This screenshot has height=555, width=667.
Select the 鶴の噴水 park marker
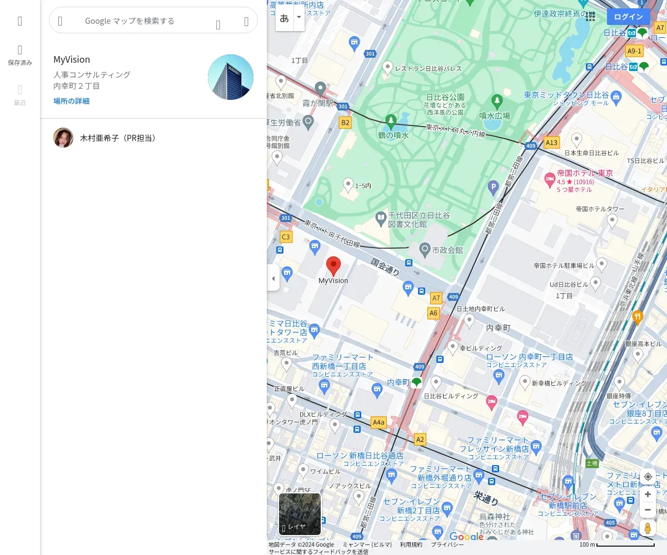click(391, 122)
